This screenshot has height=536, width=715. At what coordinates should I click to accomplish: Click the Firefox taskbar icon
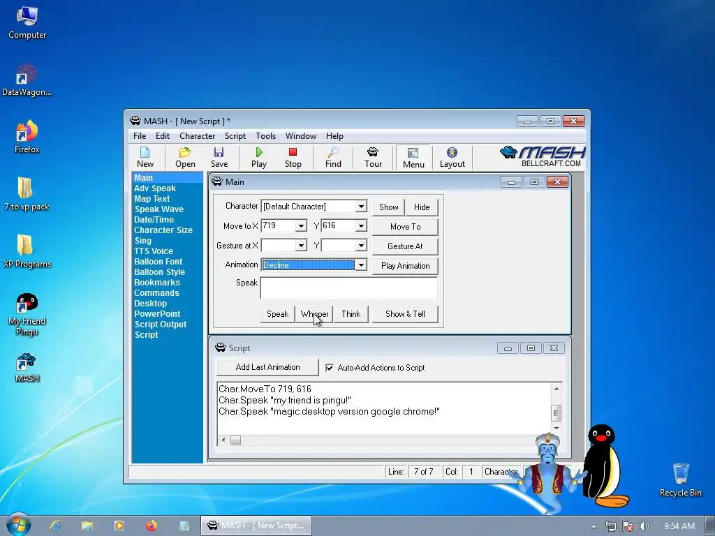point(152,526)
